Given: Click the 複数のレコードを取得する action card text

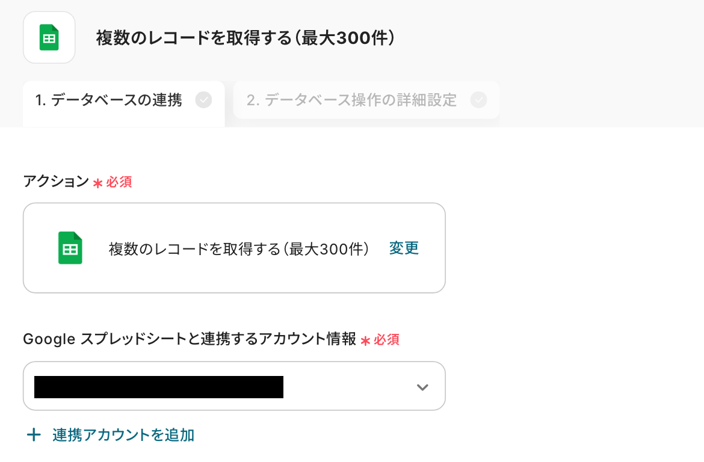Looking at the screenshot, I should click(238, 248).
